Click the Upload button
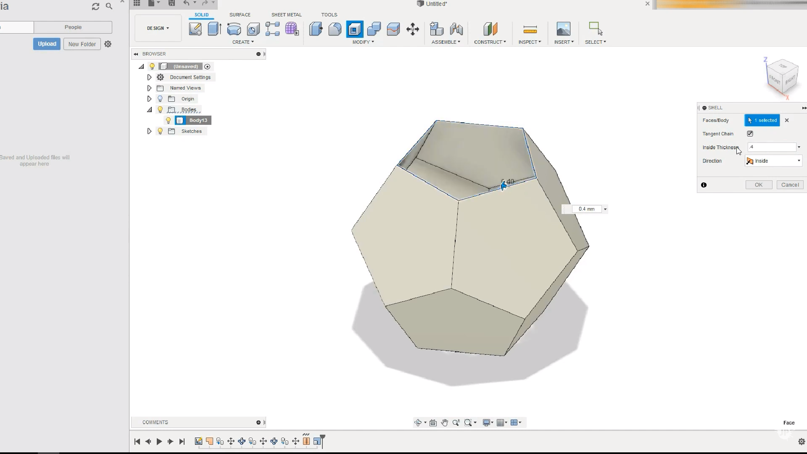 (47, 44)
